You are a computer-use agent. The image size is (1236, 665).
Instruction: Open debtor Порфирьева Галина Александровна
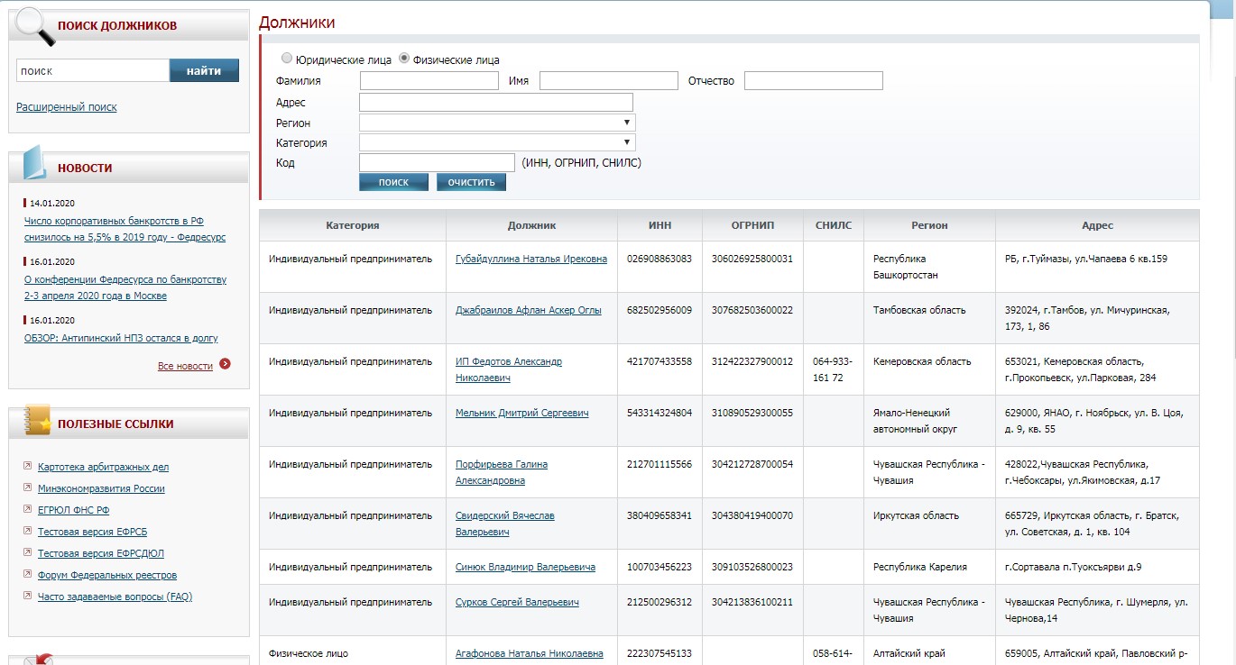tap(502, 472)
